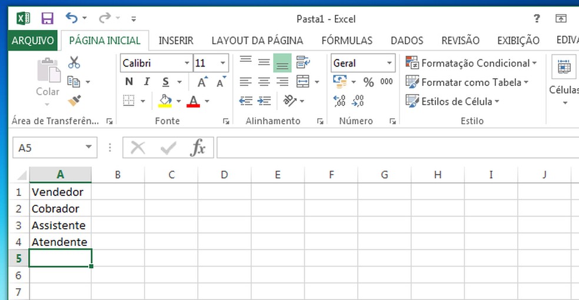Click the Save floppy disk icon
Image resolution: width=579 pixels, height=300 pixels.
click(x=47, y=18)
